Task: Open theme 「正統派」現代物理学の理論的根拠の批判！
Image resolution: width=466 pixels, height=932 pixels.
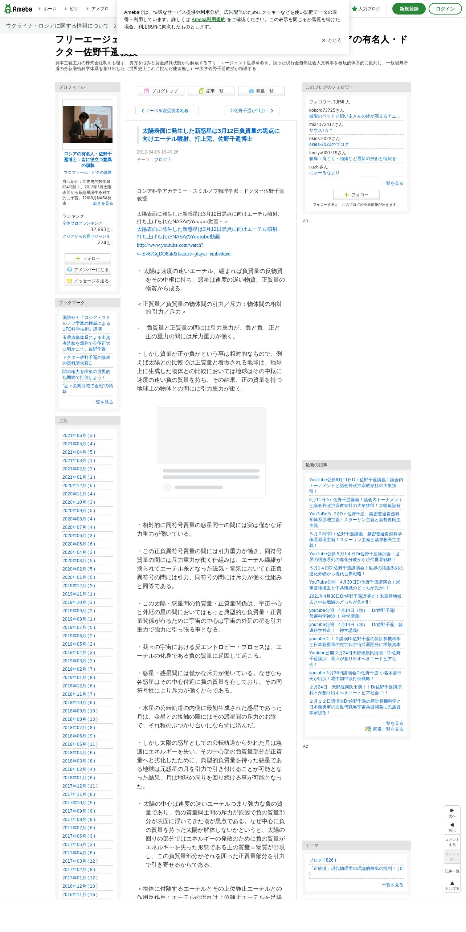Action: (x=356, y=871)
